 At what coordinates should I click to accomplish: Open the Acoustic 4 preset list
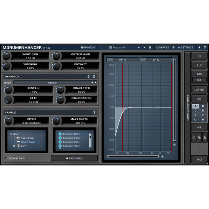(117, 48)
